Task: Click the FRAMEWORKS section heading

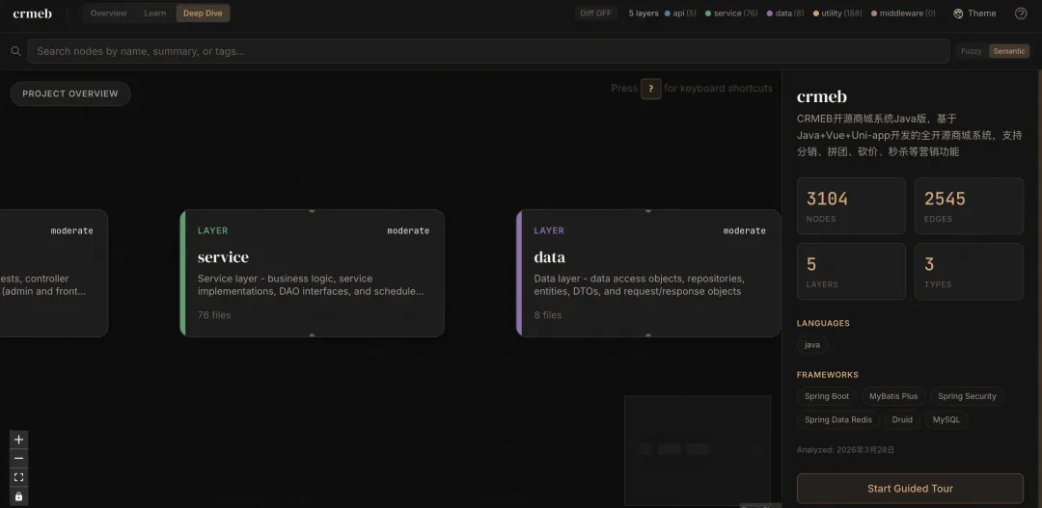Action: [x=828, y=375]
